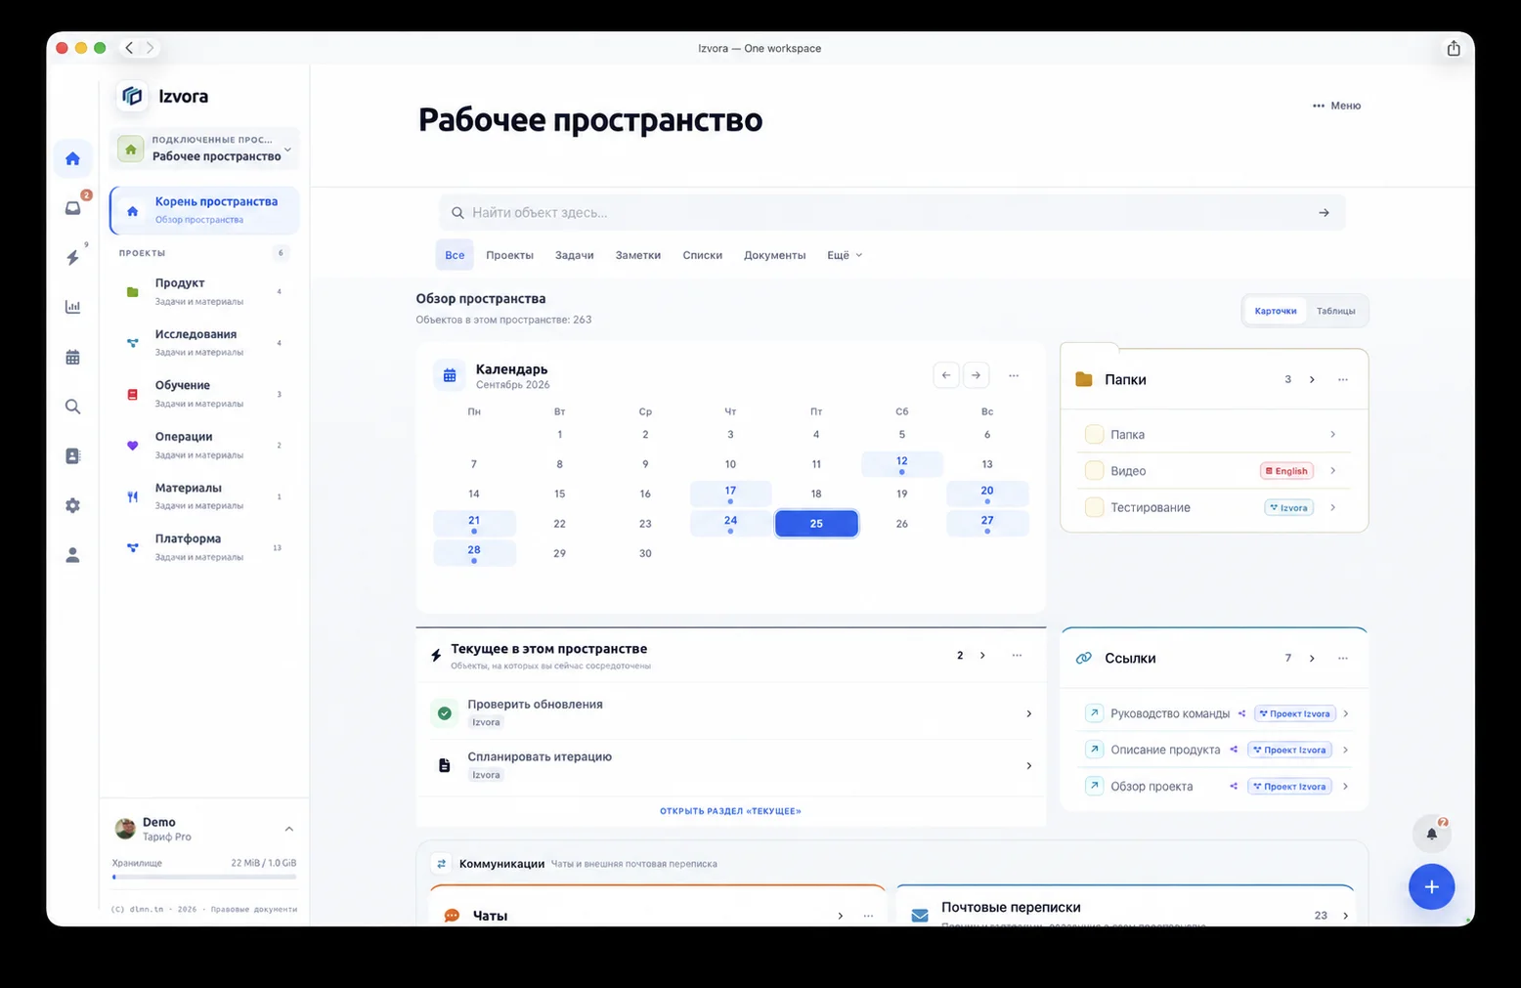Expand the Рабочее пространство workspace switcher

click(x=204, y=149)
